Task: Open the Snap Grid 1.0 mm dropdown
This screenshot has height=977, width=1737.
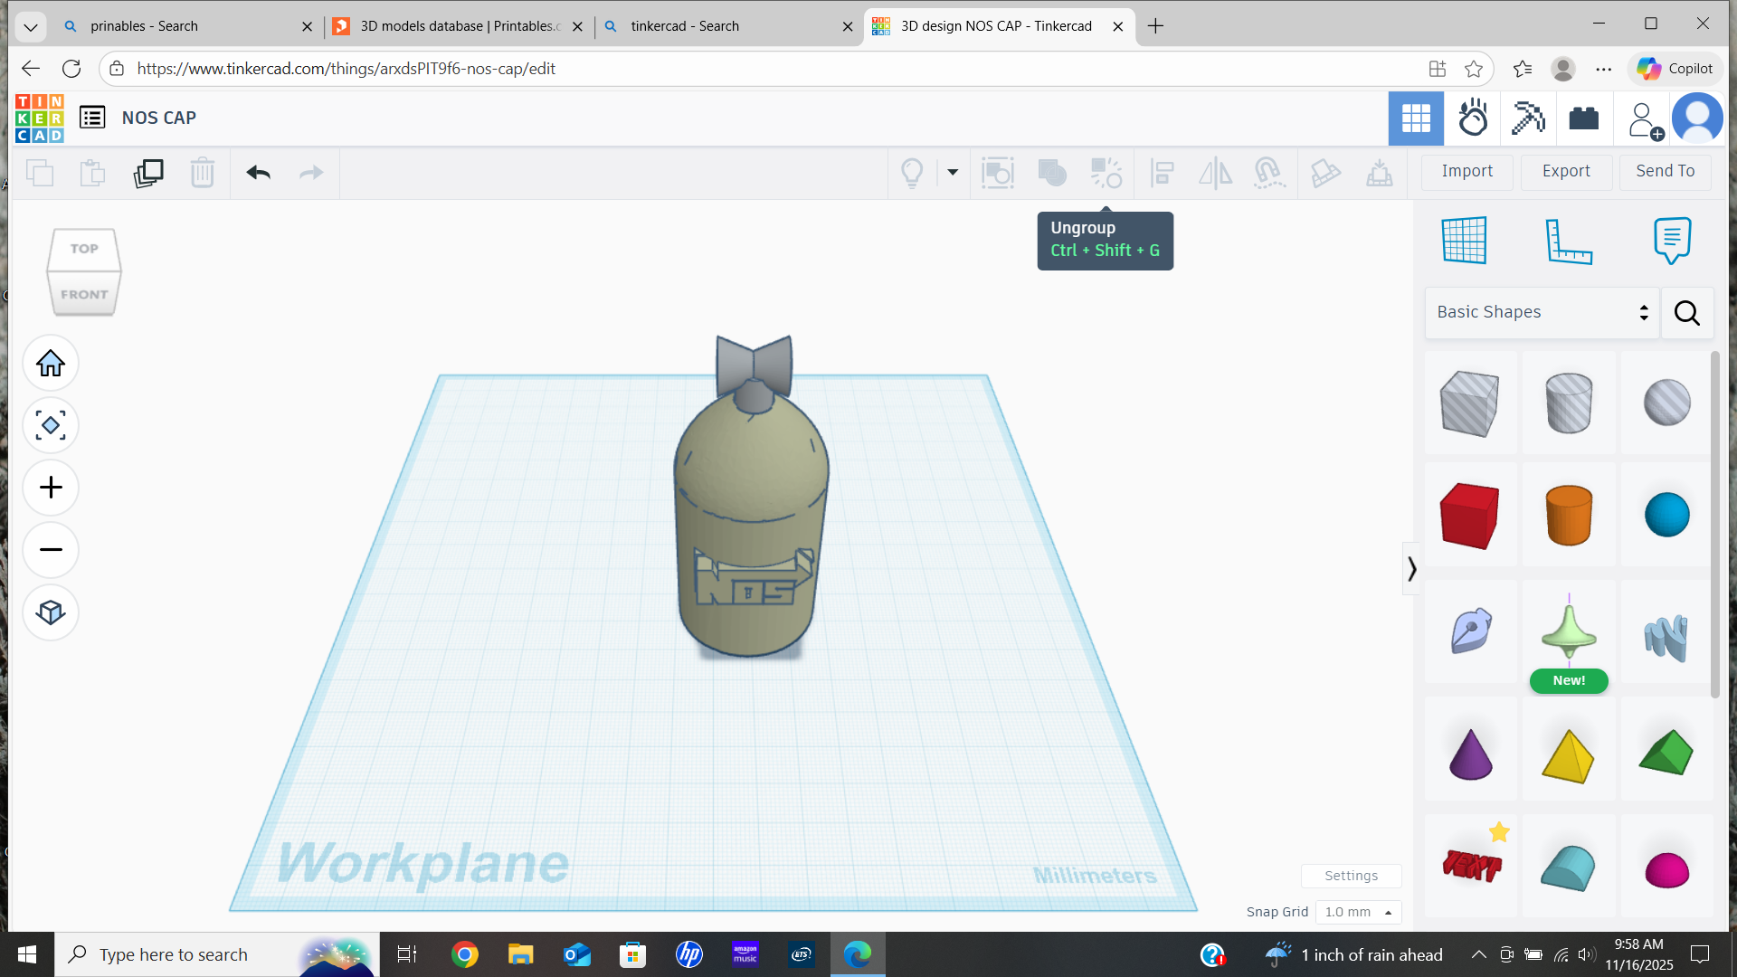Action: (x=1358, y=912)
